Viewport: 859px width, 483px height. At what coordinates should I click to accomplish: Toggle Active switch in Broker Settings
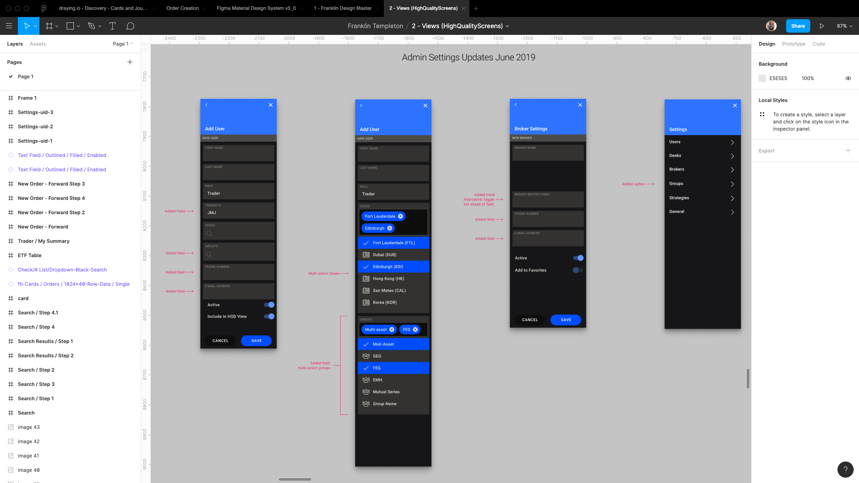pyautogui.click(x=578, y=258)
